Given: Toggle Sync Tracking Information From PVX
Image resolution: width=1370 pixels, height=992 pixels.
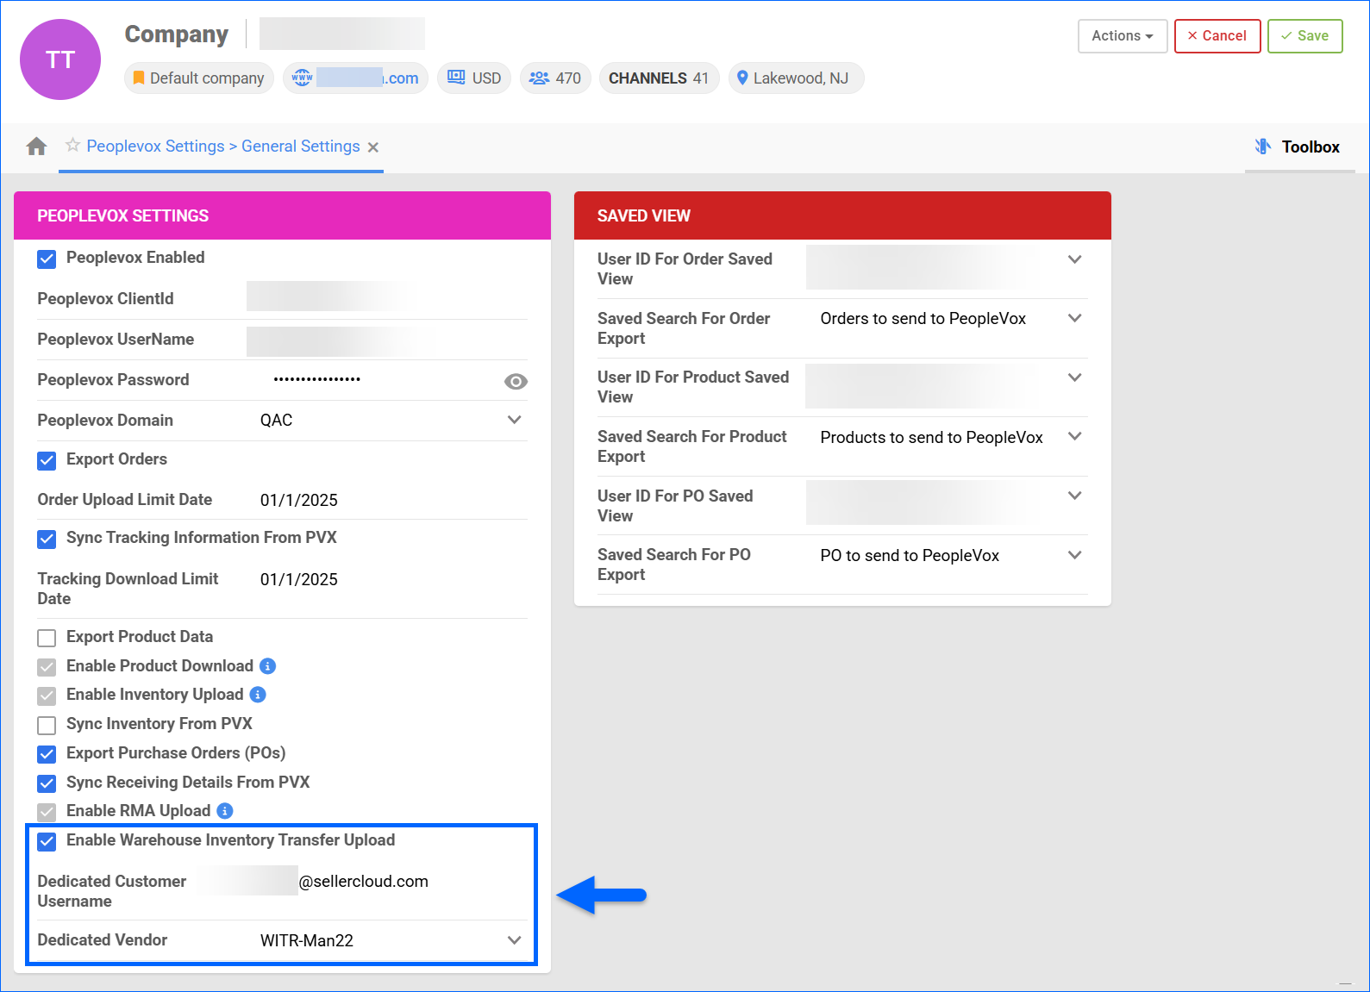Looking at the screenshot, I should [x=47, y=539].
